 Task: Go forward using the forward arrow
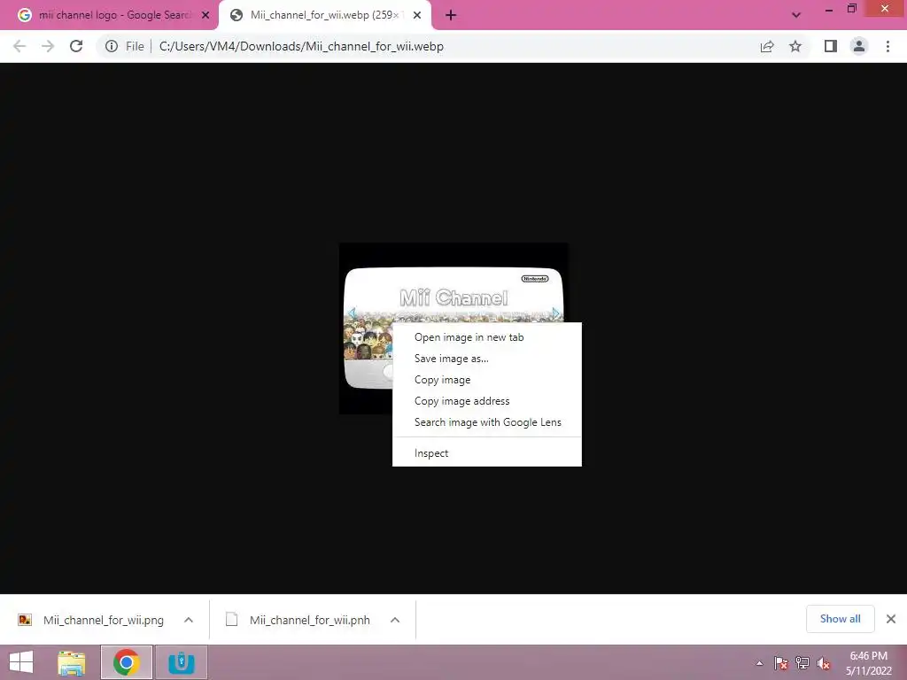[48, 46]
